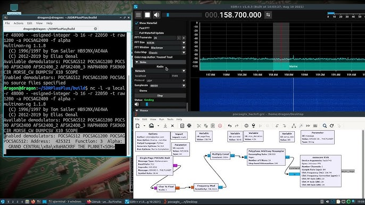Open Edit menu in terminal window

pyautogui.click(x=30, y=23)
